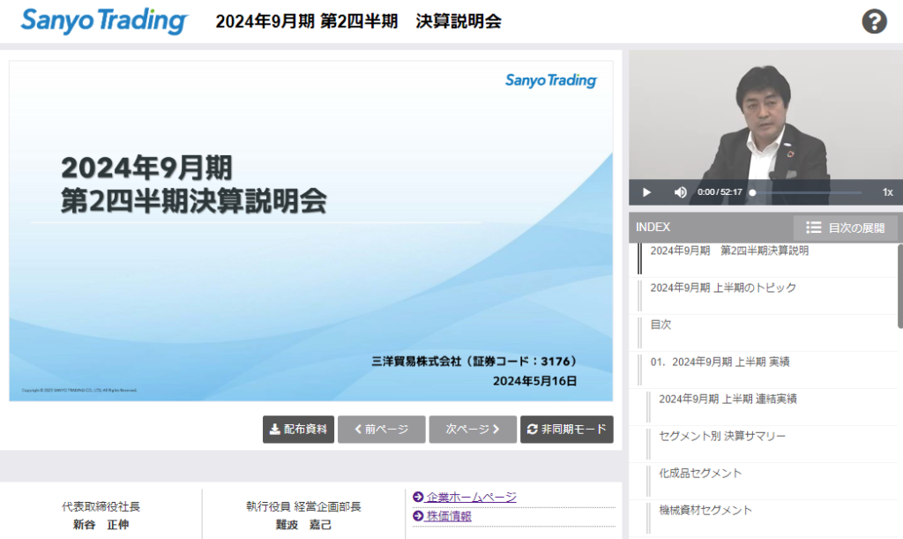Select the 目次 index entry
Screen dimensions: 903x539
click(764, 333)
